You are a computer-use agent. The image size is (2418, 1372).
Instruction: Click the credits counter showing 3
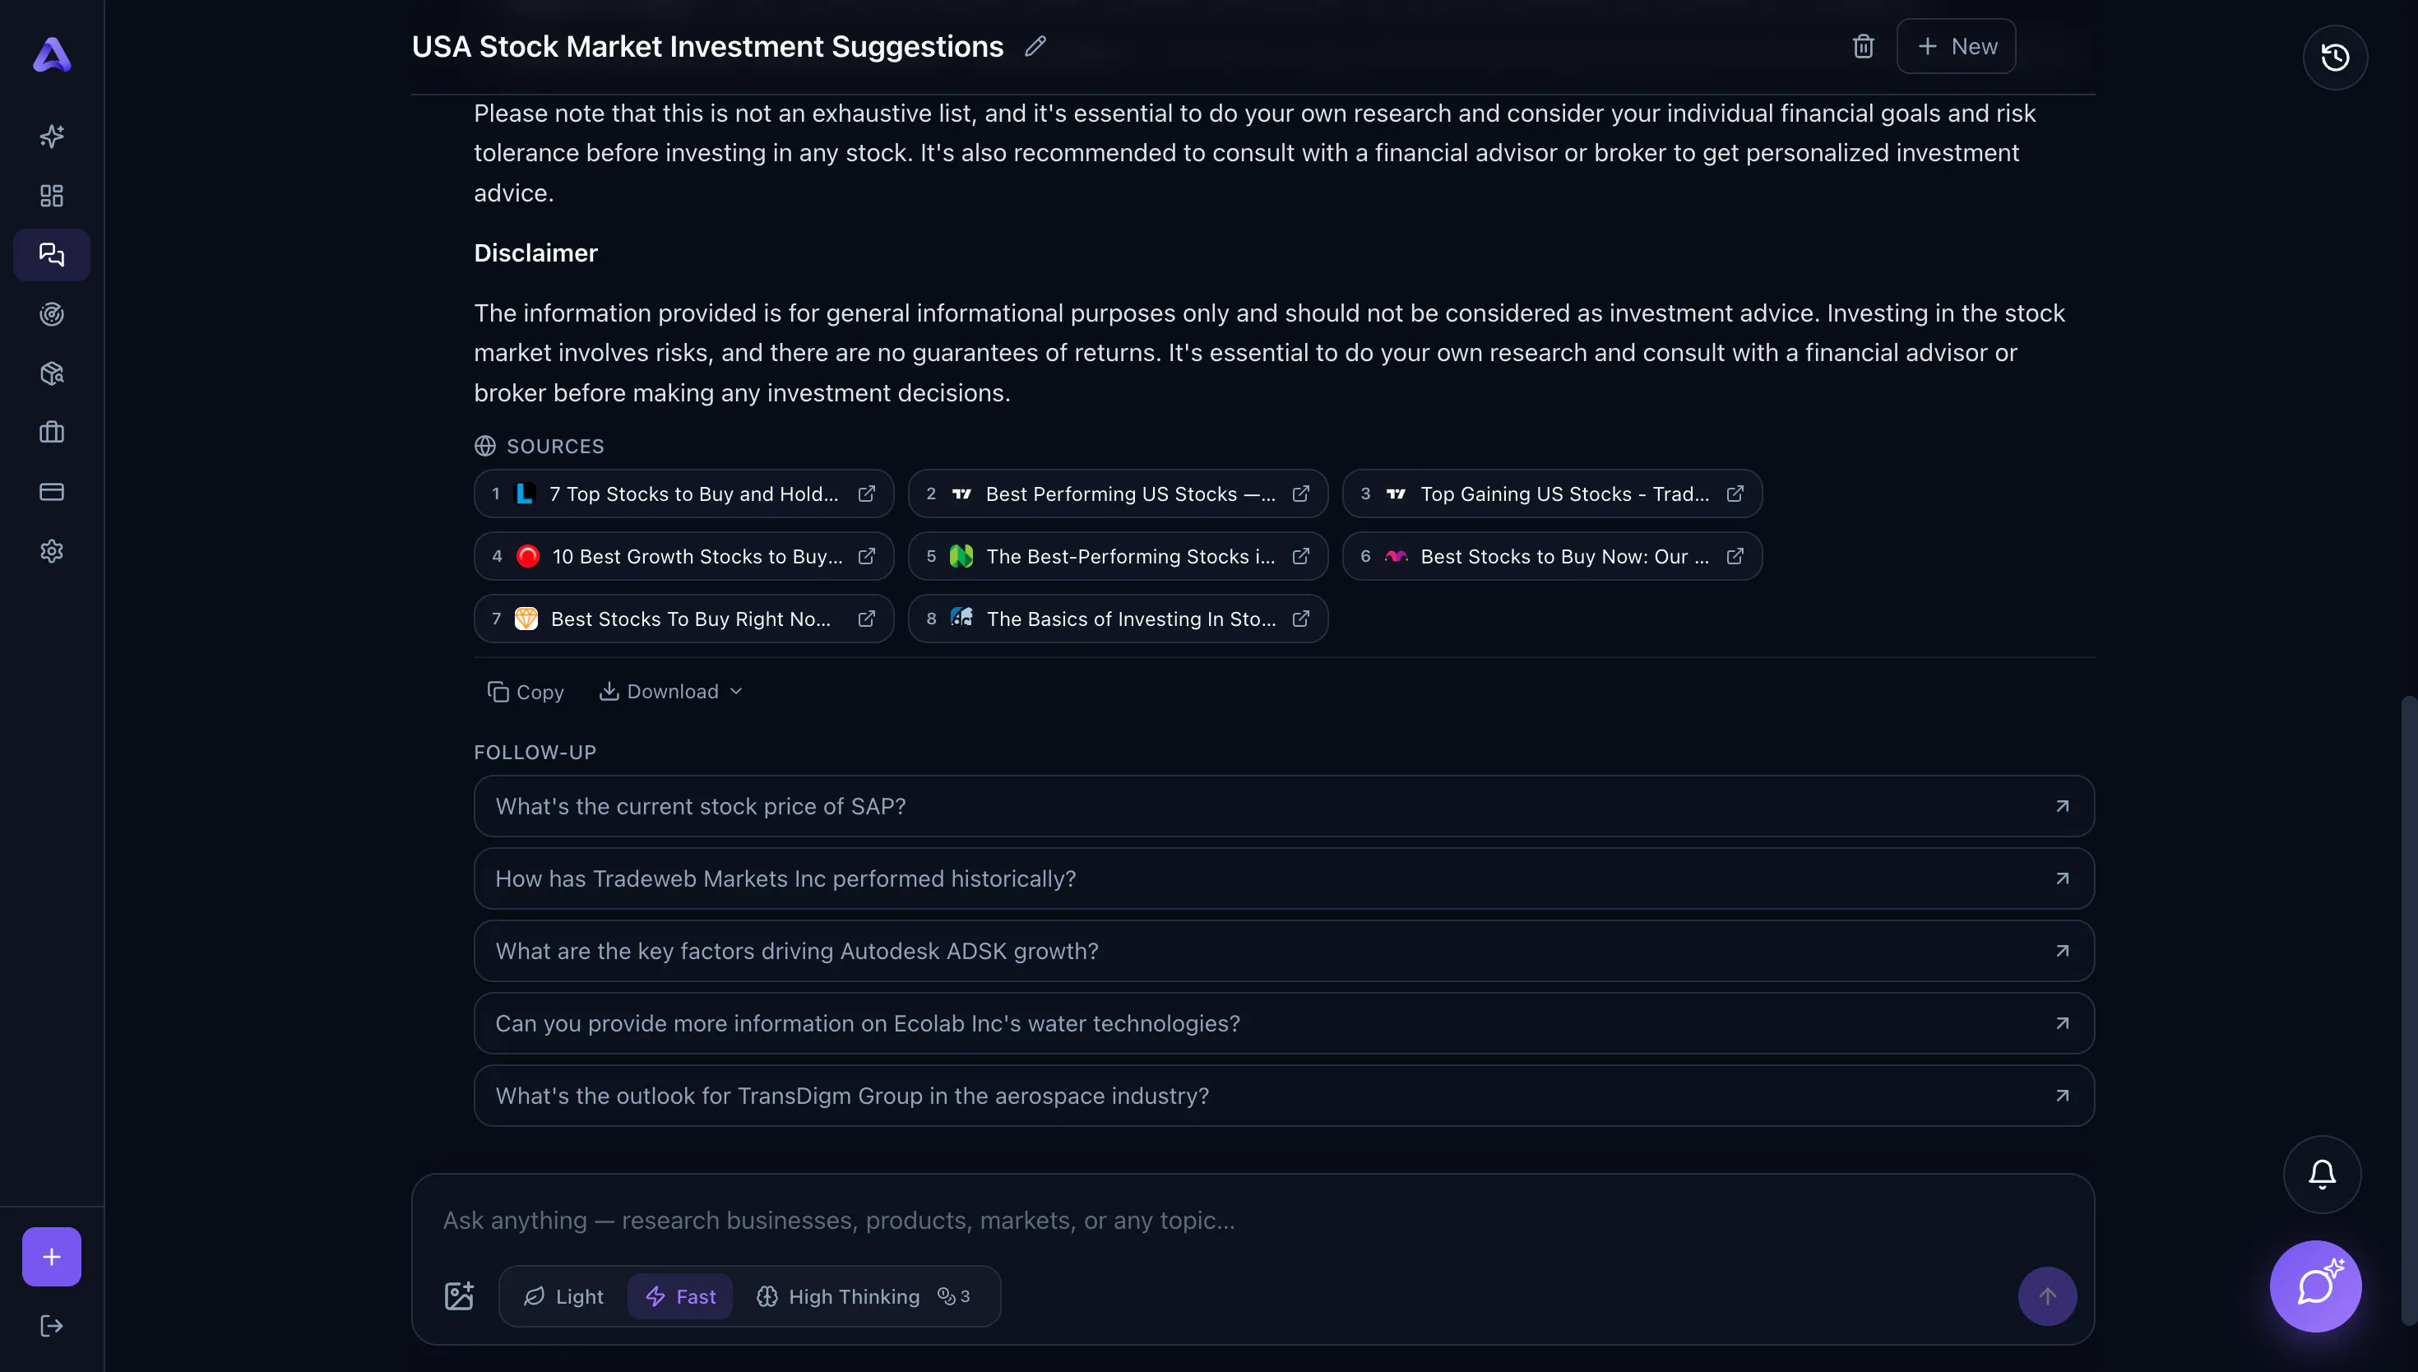954,1296
